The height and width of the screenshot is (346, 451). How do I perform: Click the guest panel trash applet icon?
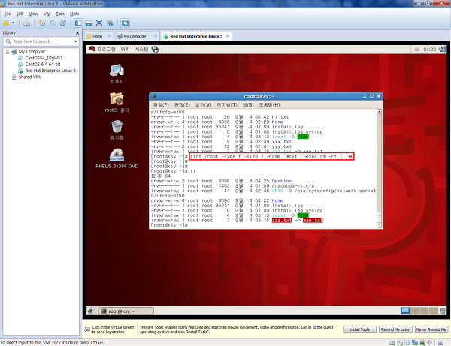tap(443, 311)
